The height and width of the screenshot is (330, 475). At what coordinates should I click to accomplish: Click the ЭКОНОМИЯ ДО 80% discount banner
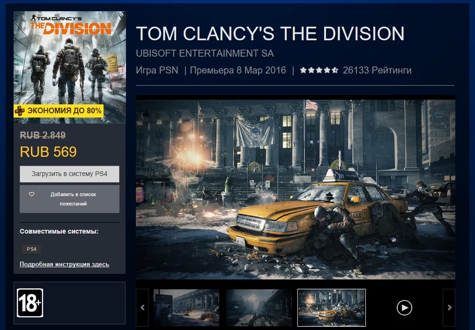pyautogui.click(x=59, y=111)
